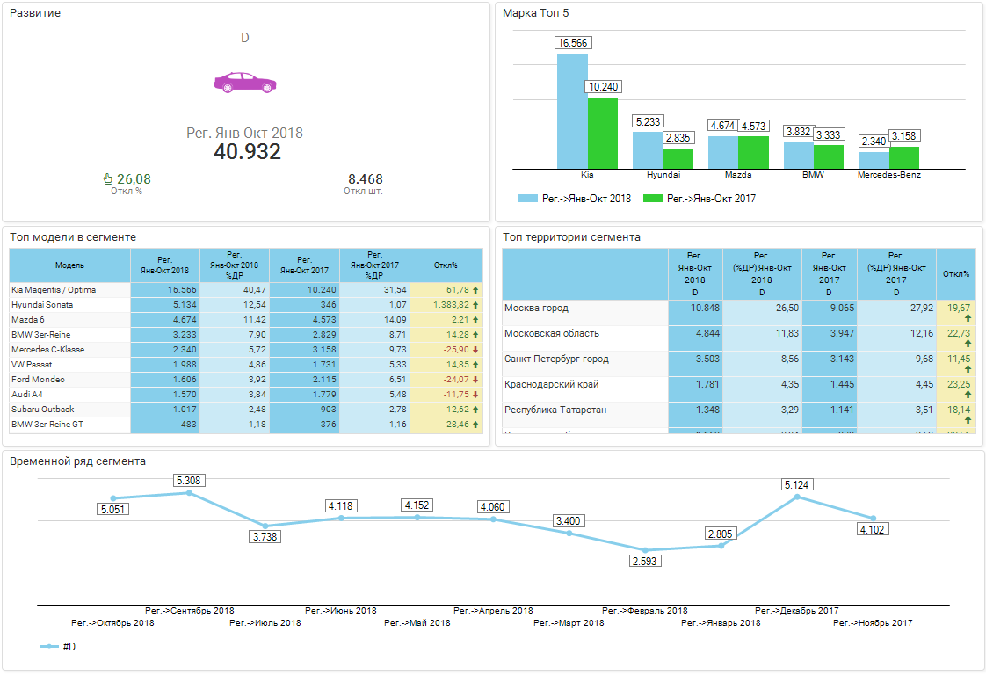The width and height of the screenshot is (986, 697).
Task: Select the Москва город territory name
Action: pyautogui.click(x=536, y=309)
